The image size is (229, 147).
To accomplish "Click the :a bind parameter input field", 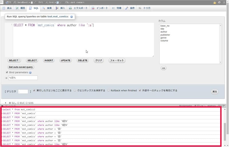I will (23, 78).
